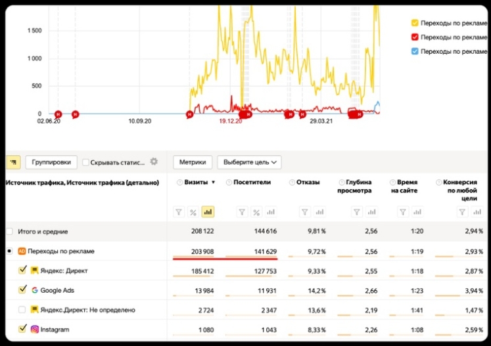The height and width of the screenshot is (346, 491).
Task: Click Яндекс.Директ: Не определено row label
Action: point(87,310)
